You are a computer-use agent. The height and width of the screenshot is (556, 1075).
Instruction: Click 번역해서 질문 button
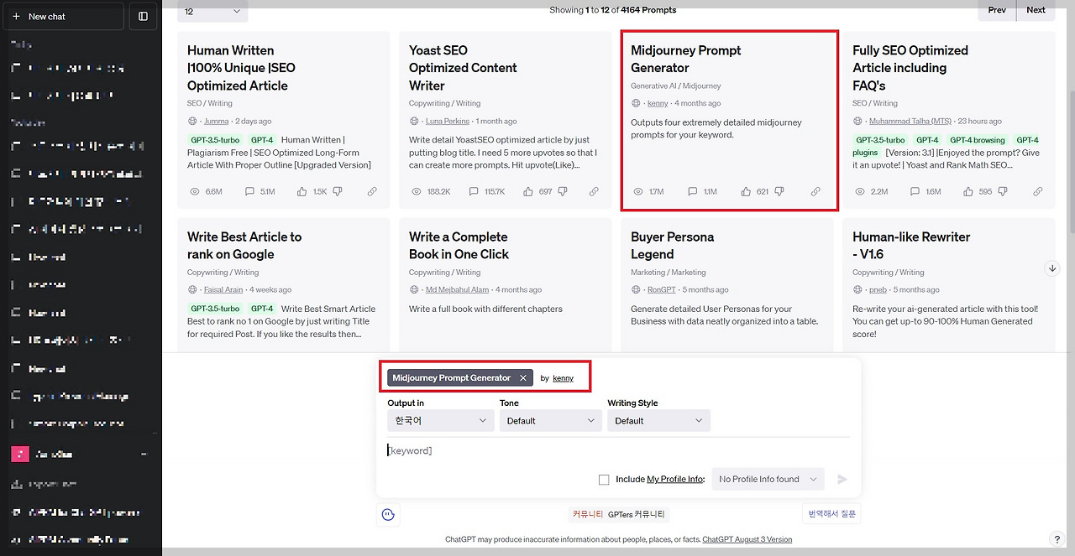(x=831, y=513)
